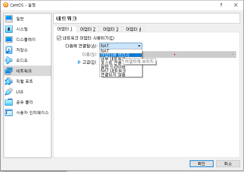The width and height of the screenshot is (244, 172).
Task: Choose 일반 드라이버 option
Action: tap(121, 67)
